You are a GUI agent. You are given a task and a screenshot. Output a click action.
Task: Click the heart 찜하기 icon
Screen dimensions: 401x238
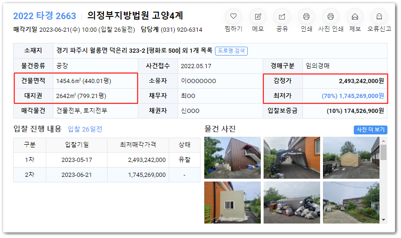233,16
